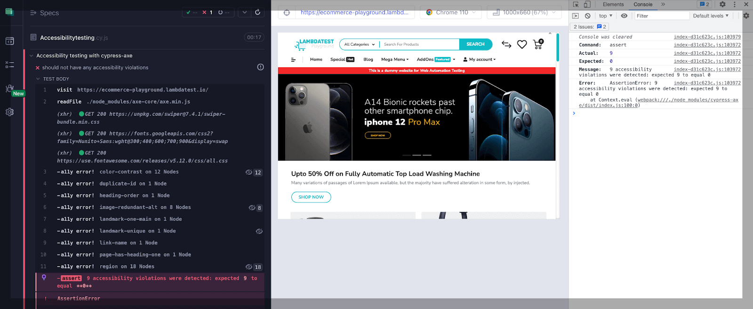Collapse Accessibility testing with cypress-axe suite

coord(32,56)
